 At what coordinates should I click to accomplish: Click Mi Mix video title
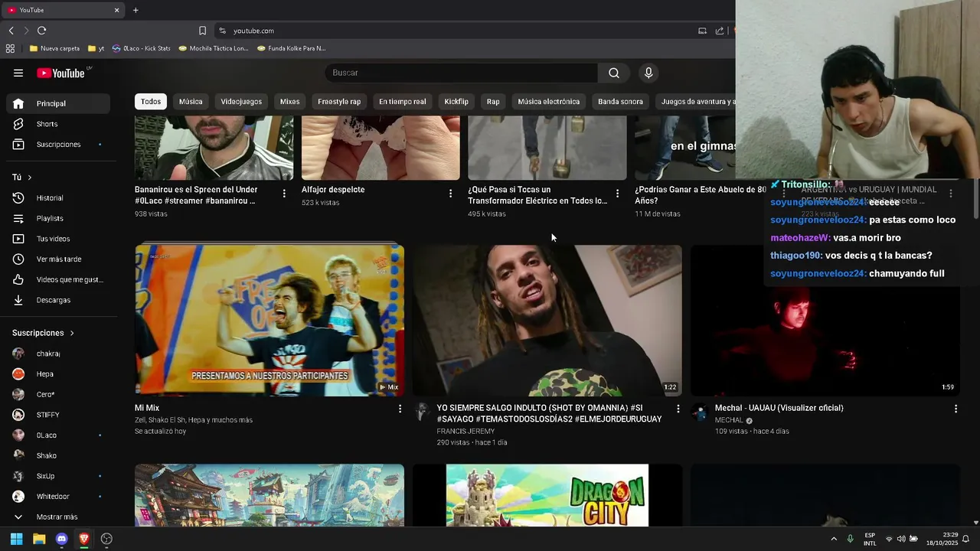[147, 409]
